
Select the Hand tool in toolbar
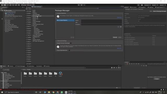point(2,5)
